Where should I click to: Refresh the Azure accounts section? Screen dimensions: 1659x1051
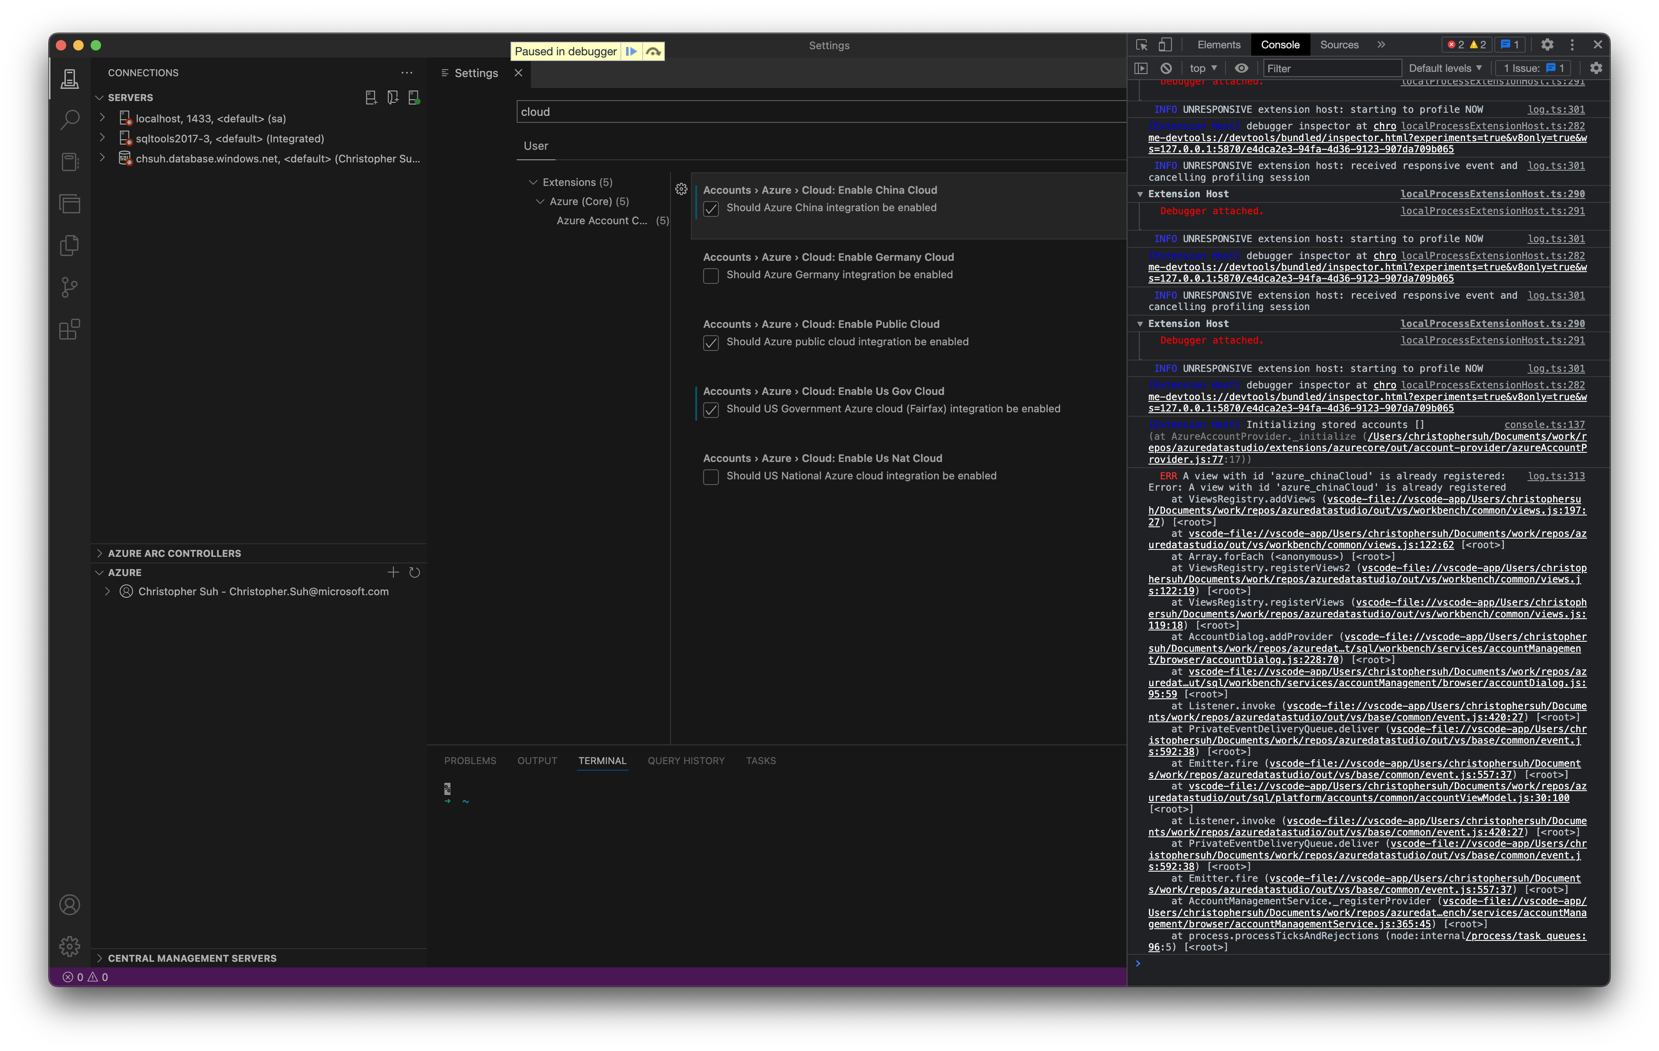(415, 572)
